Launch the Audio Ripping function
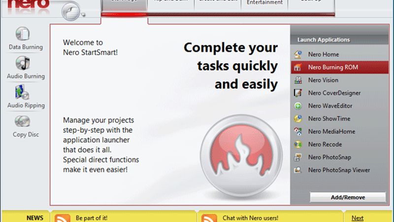Screen dimensions: 394x222 click(x=26, y=97)
